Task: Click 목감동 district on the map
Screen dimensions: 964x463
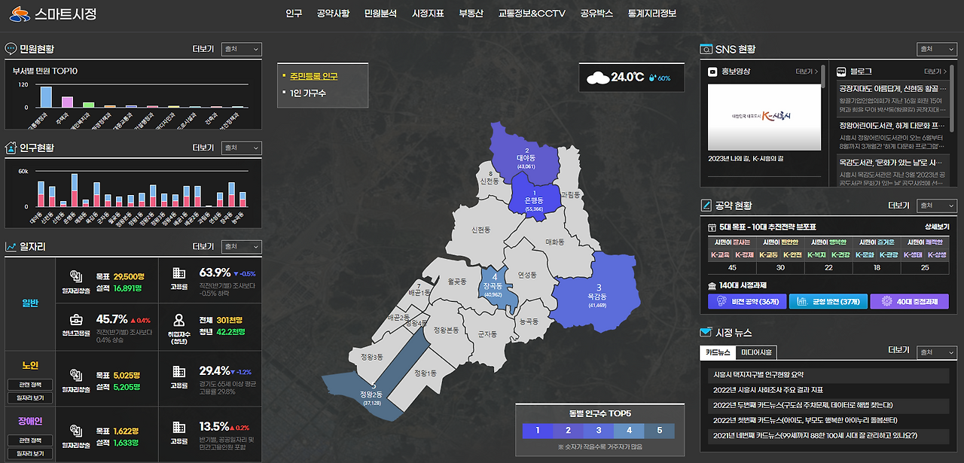Action: (599, 294)
